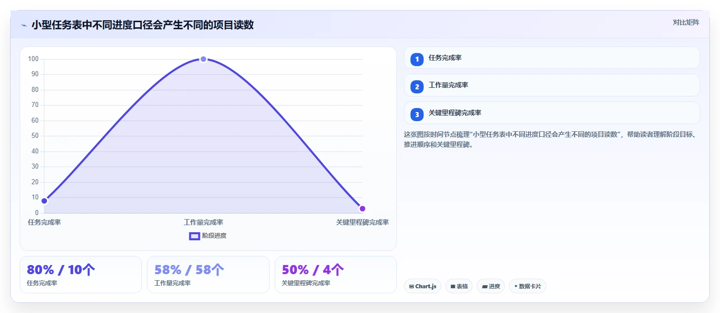Click numbered badge 2 for 工作量完成率

coord(417,87)
